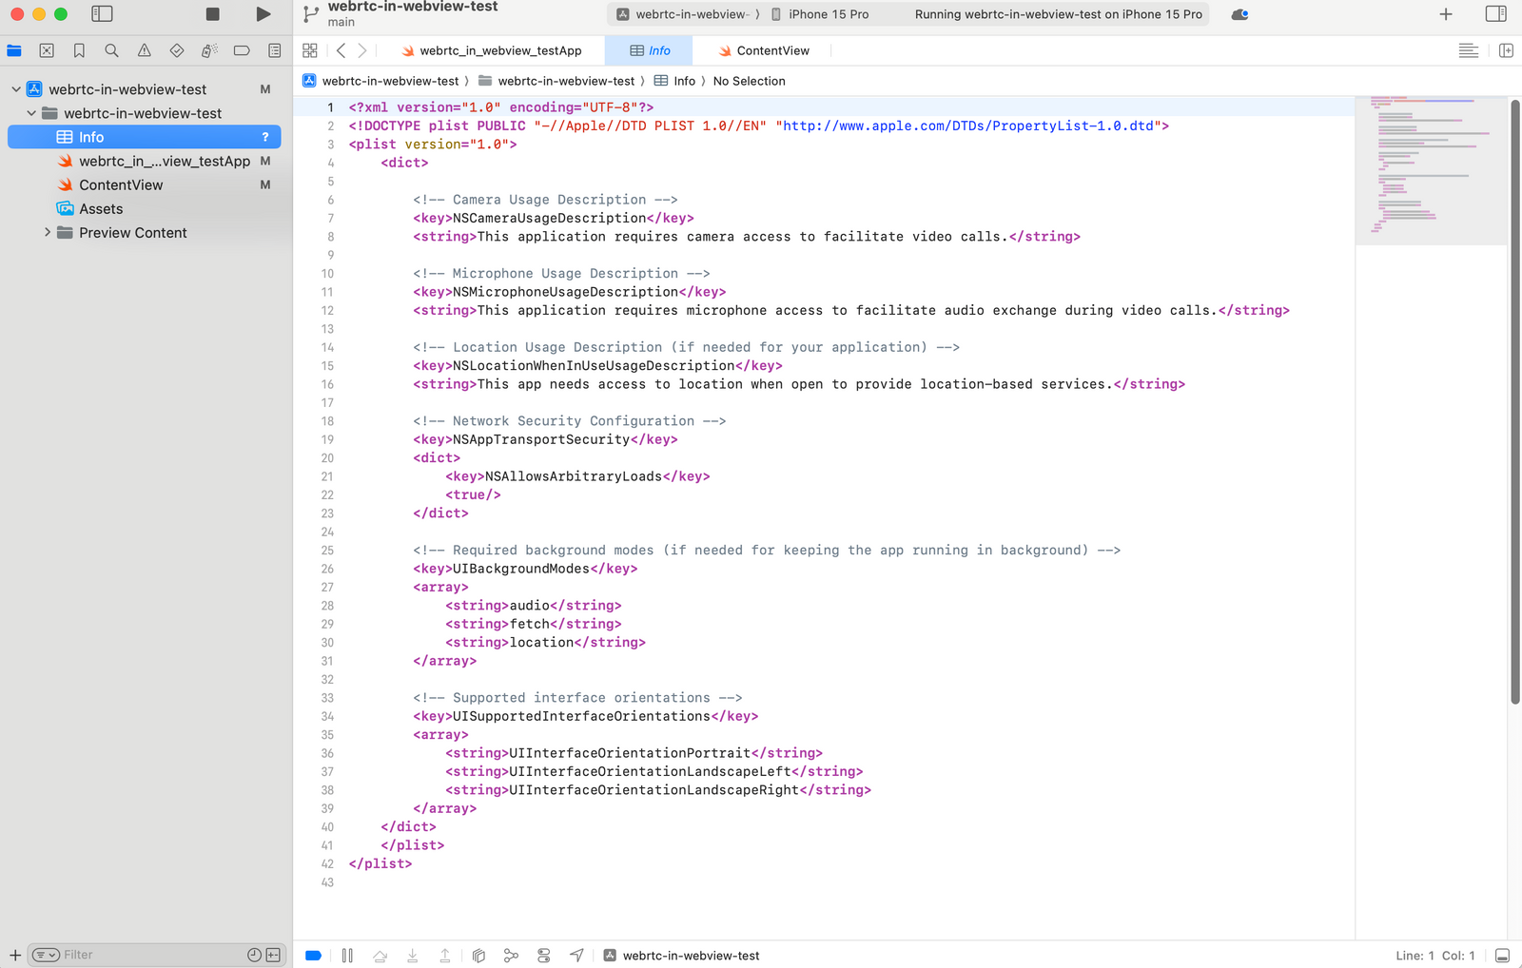Screen dimensions: 1522x968
Task: Open the Debug View Hierarchy tool
Action: tap(478, 956)
